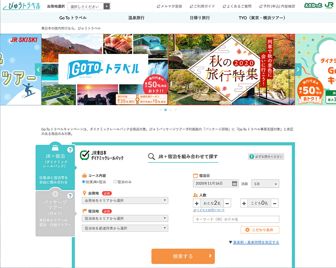Open 予約(申込)内容確認 link
Screen dimensions: 336x268
[x=277, y=6]
